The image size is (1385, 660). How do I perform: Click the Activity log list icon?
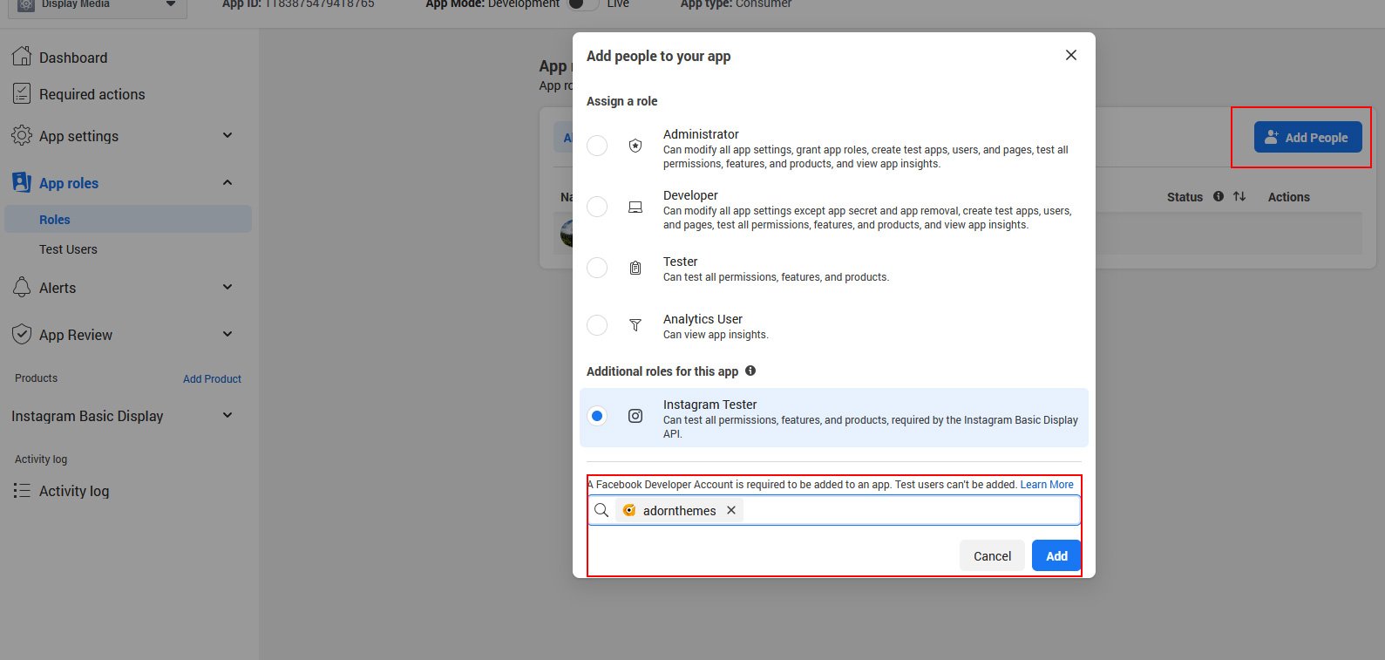pos(22,491)
